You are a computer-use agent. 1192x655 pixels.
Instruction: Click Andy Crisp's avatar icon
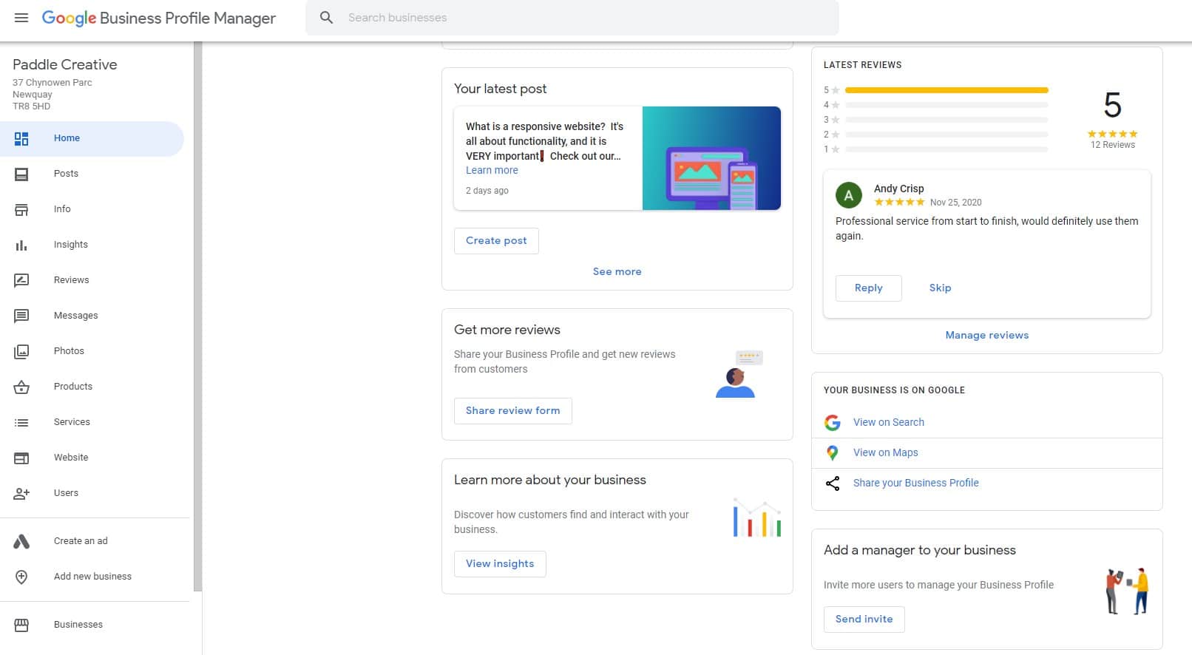[849, 195]
